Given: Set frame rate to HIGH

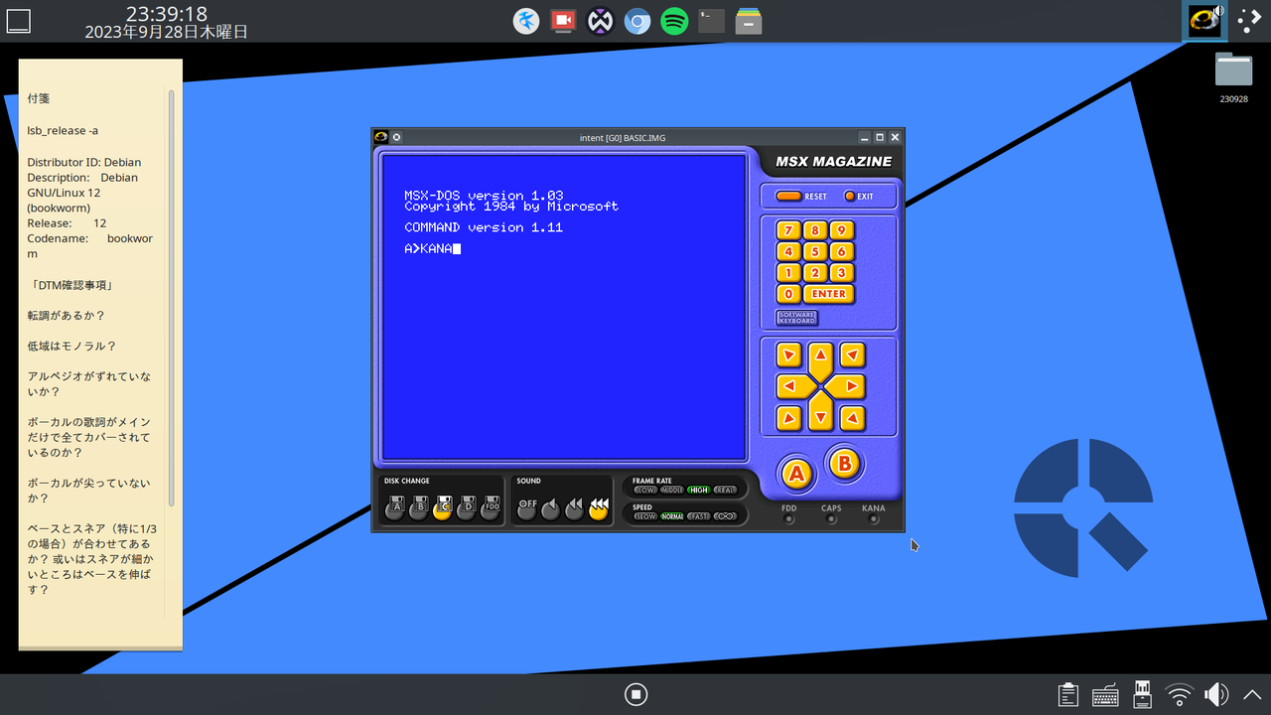Looking at the screenshot, I should pos(699,490).
